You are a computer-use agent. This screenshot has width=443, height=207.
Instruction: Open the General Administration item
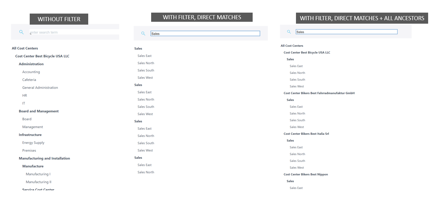tap(40, 88)
